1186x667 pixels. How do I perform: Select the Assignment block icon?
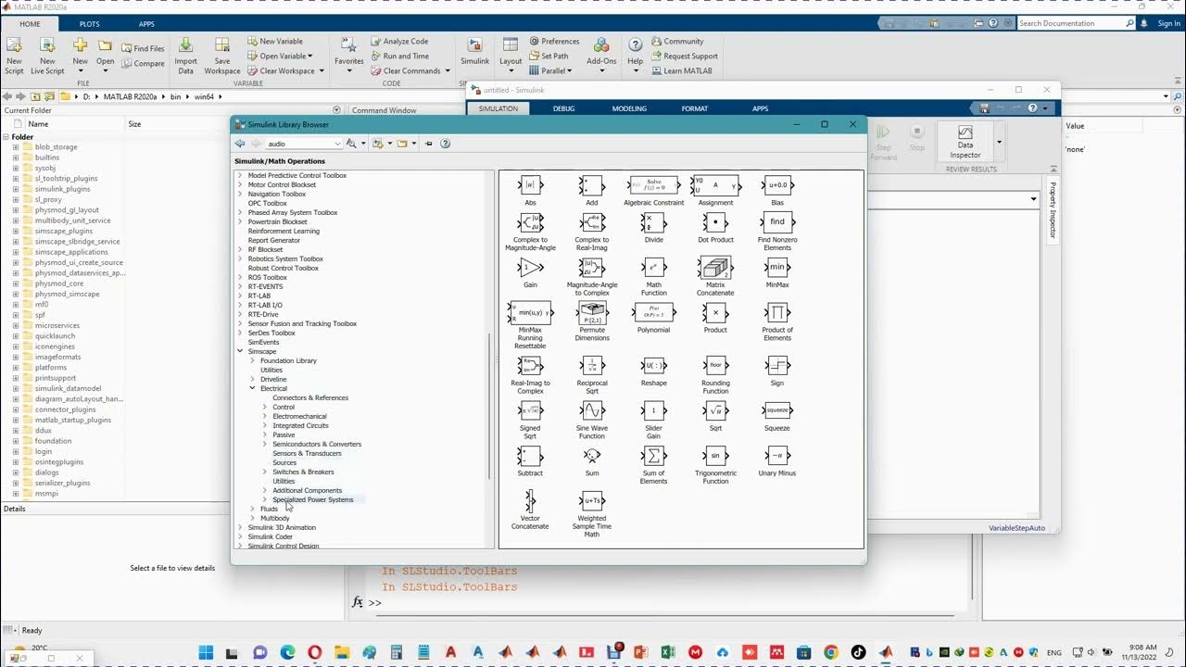pos(715,185)
